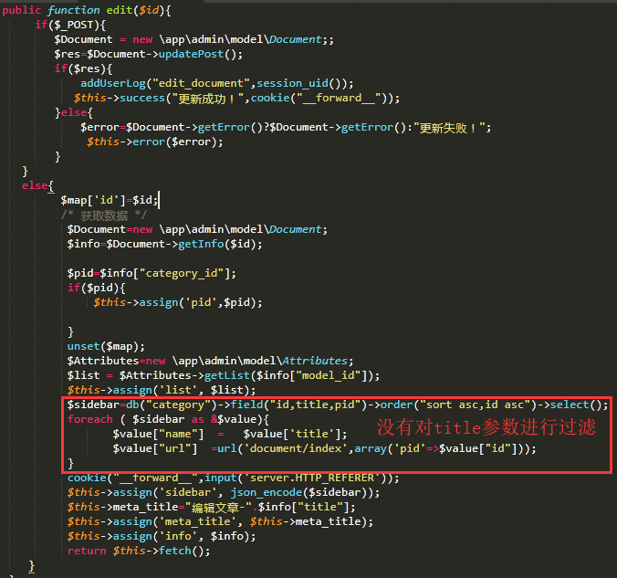Click the '$this->meta_title="编辑文章-"' line
This screenshot has height=578, width=617.
click(212, 507)
